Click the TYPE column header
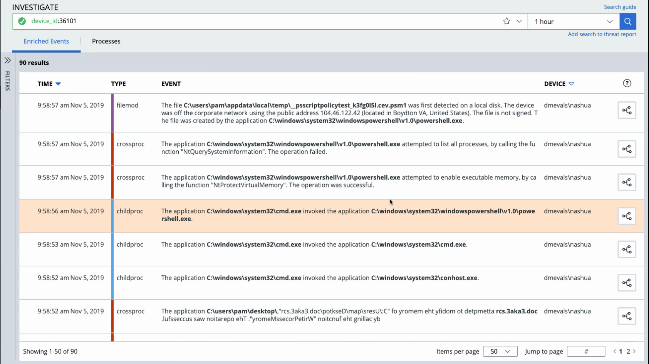This screenshot has width=649, height=364. tap(119, 84)
